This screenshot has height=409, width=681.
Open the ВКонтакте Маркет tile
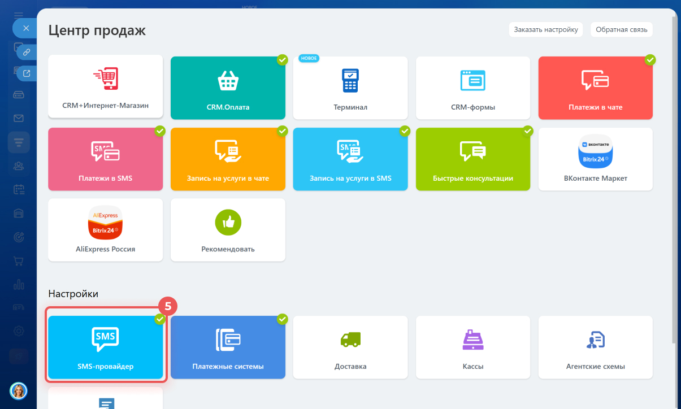coord(595,158)
